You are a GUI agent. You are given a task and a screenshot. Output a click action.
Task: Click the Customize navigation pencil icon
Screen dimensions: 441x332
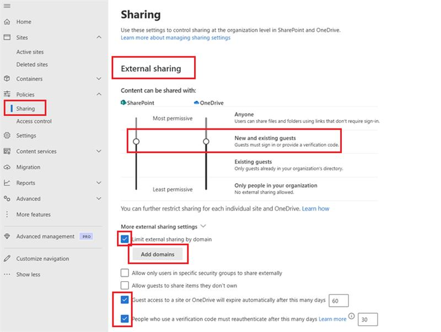7,258
